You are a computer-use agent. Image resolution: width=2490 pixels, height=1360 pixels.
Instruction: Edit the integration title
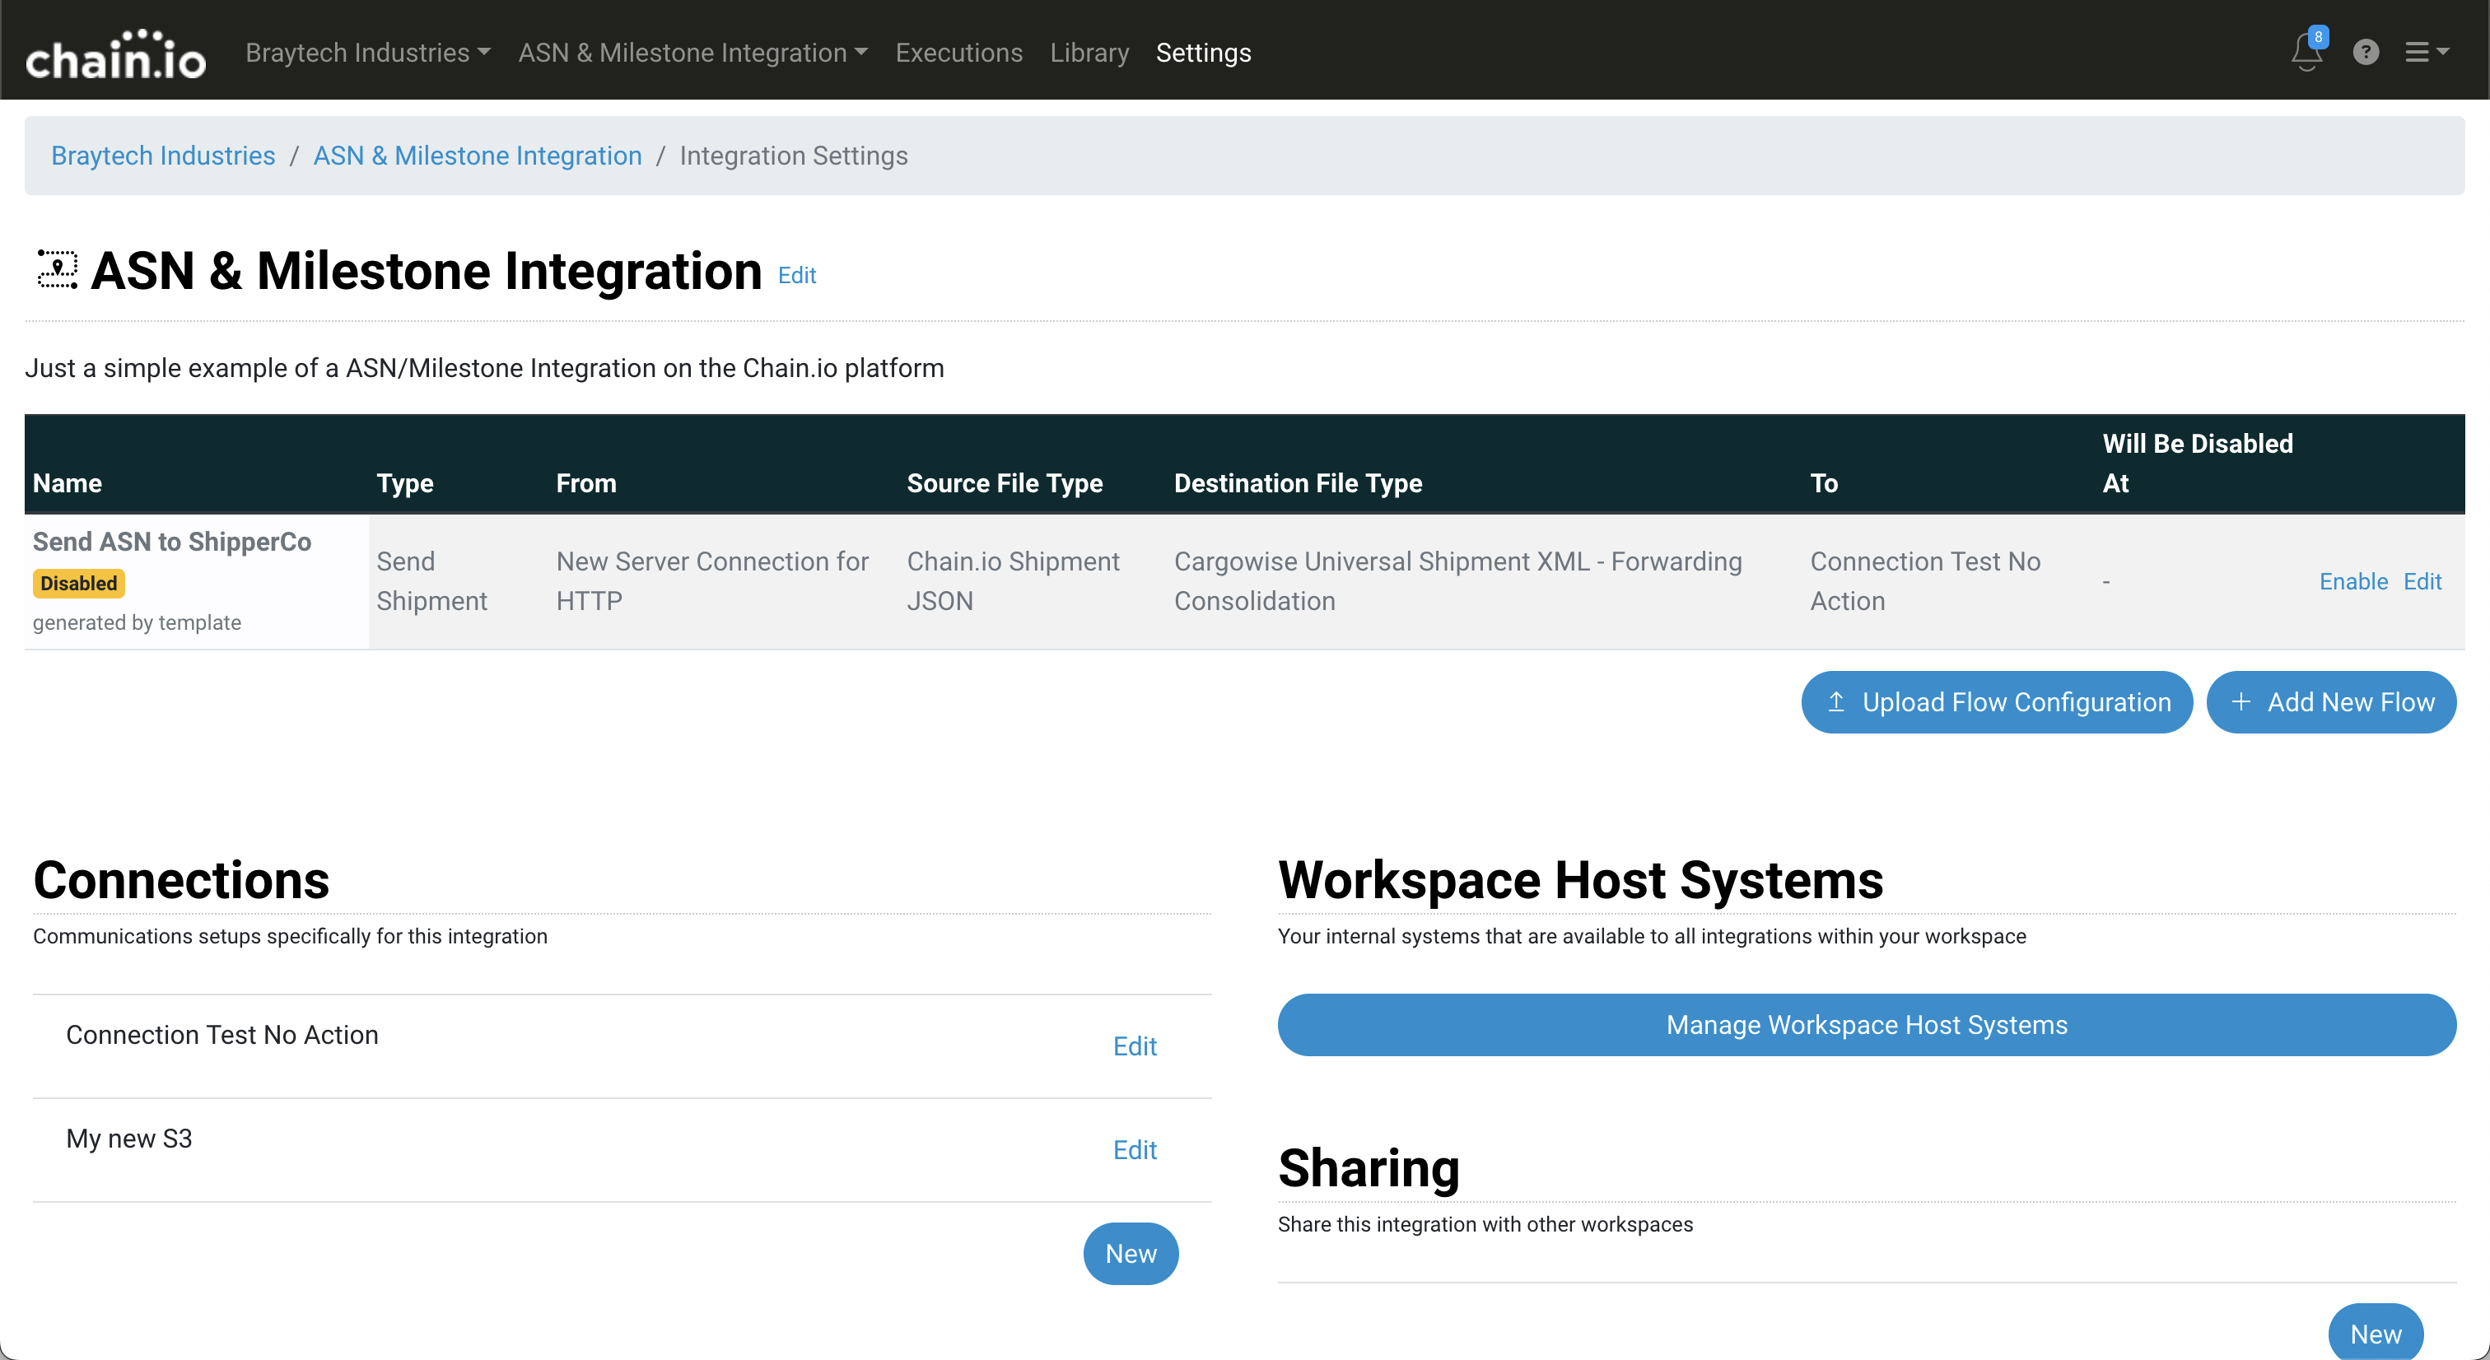(x=796, y=276)
